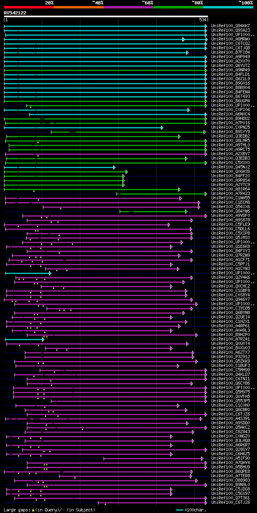257x513 pixels.
Task: Open hit UniRef100_O88983
Action: (231, 480)
